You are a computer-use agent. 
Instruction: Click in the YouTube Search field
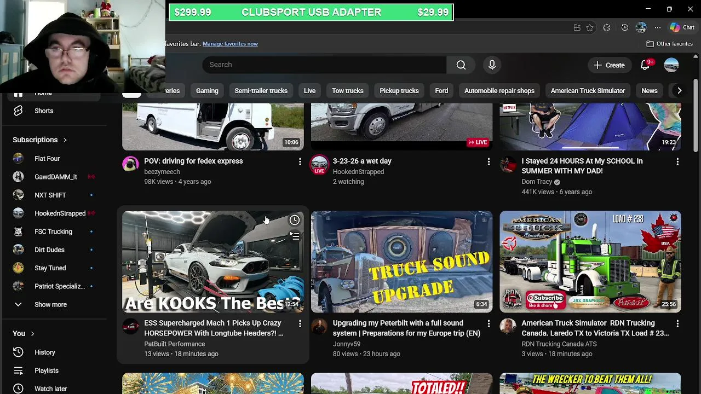point(324,65)
